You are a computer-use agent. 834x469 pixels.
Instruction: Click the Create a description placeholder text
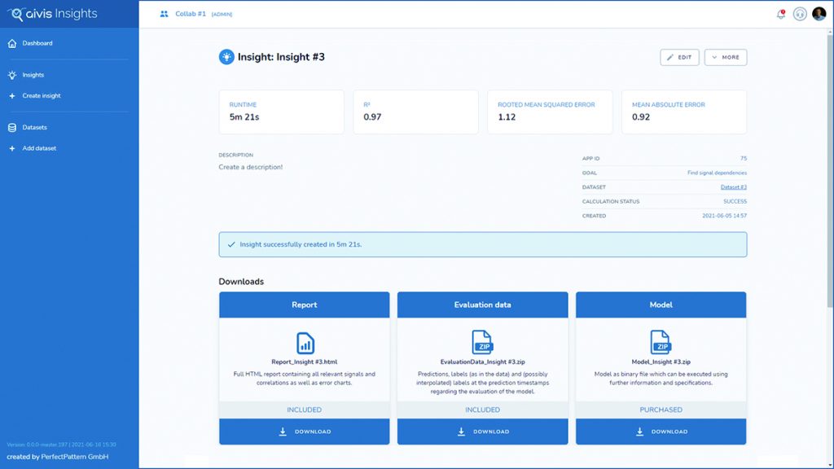tap(251, 167)
